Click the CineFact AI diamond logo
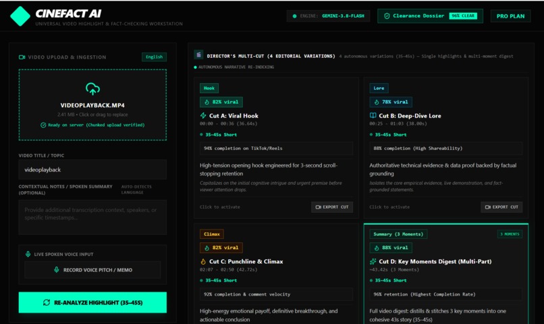Image resolution: width=544 pixels, height=324 pixels. tap(20, 16)
